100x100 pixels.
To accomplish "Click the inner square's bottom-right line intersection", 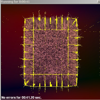I will point(68,74).
